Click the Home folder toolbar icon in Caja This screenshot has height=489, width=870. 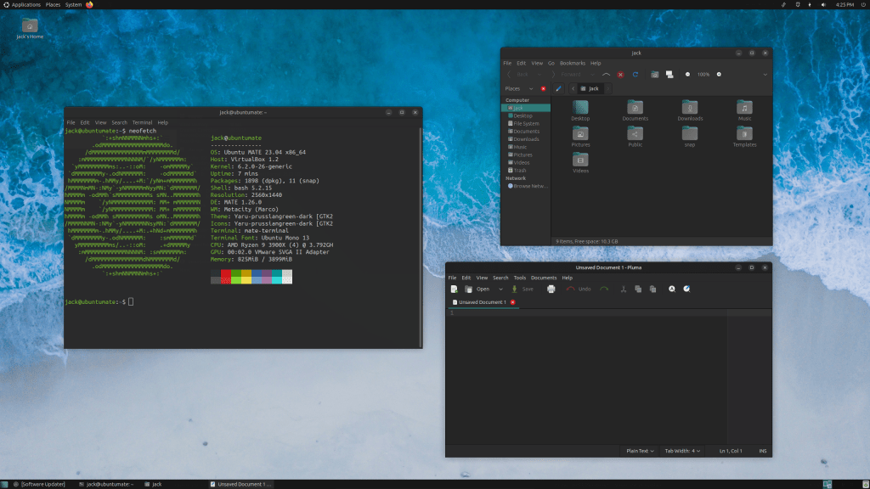pos(654,75)
